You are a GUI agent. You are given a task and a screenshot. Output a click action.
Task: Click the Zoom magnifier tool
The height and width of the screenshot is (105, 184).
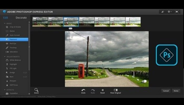[36, 91]
